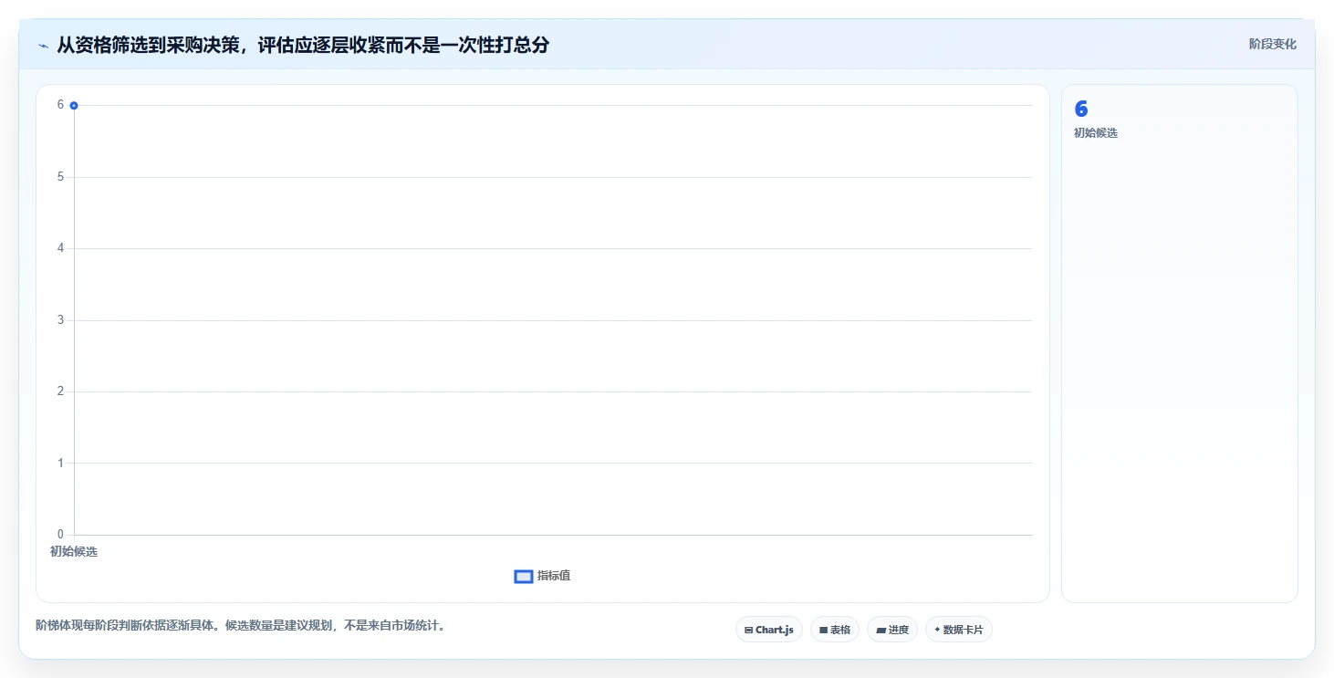Viewport: 1334px width, 678px height.
Task: Select the Chart.js chip
Action: (x=769, y=630)
